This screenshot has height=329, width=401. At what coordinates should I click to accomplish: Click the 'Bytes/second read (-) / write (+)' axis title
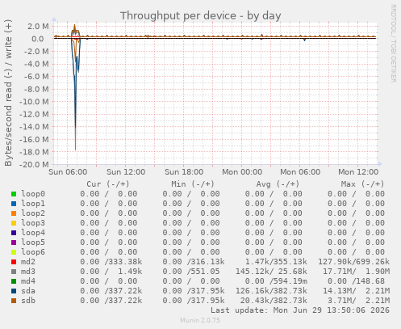8,93
